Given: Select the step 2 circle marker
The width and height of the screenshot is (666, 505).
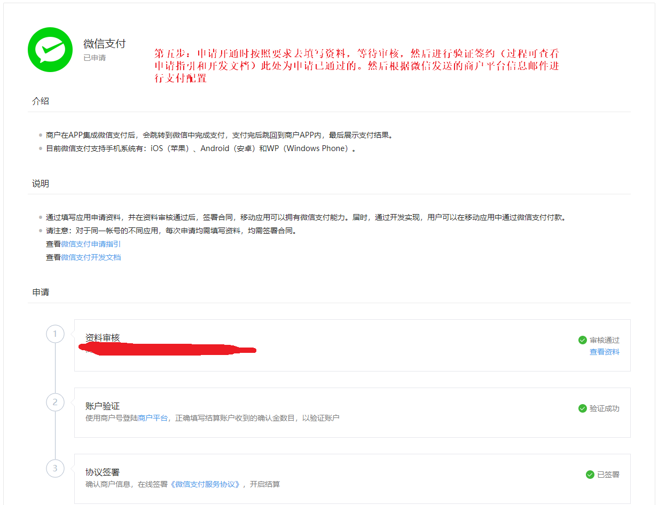Looking at the screenshot, I should pyautogui.click(x=55, y=402).
